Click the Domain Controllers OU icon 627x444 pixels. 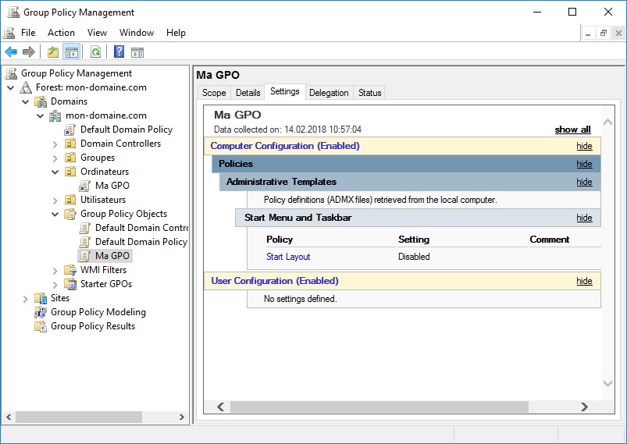click(x=70, y=144)
